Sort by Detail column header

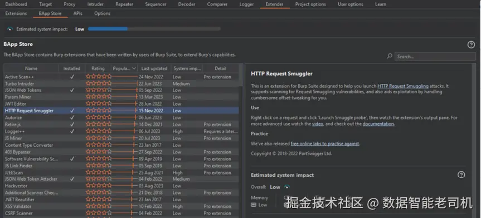pyautogui.click(x=220, y=68)
